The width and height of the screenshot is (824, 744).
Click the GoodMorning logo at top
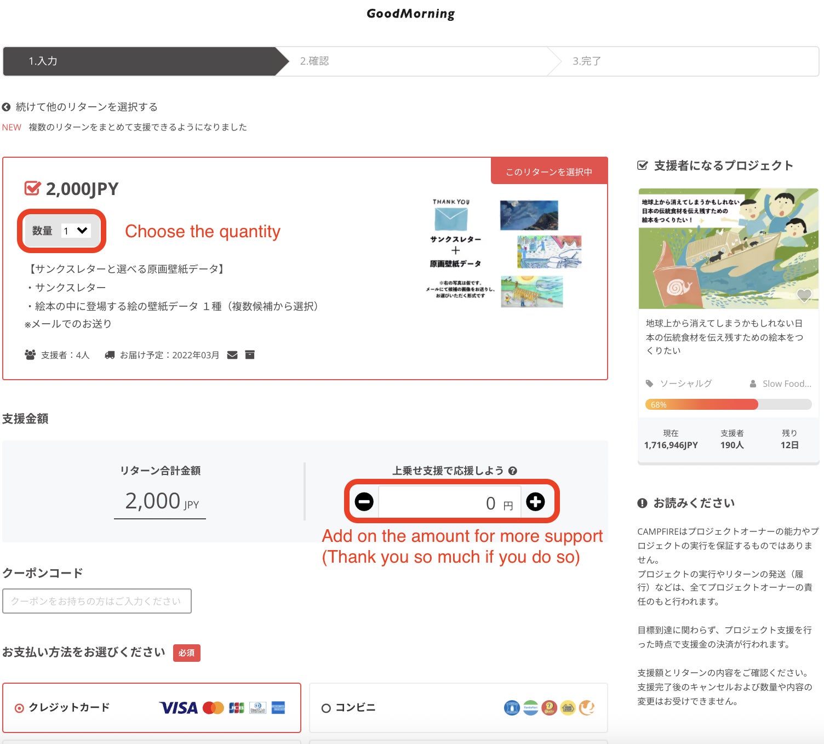pyautogui.click(x=410, y=14)
